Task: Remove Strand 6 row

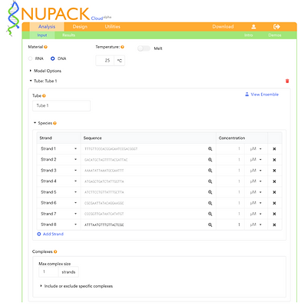Action: tap(274, 203)
